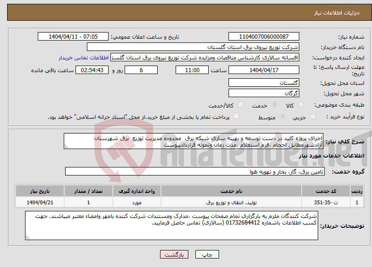372x267 pixels.
Task: Toggle the Islamic treasury payment checkbox
Action: coord(236,116)
